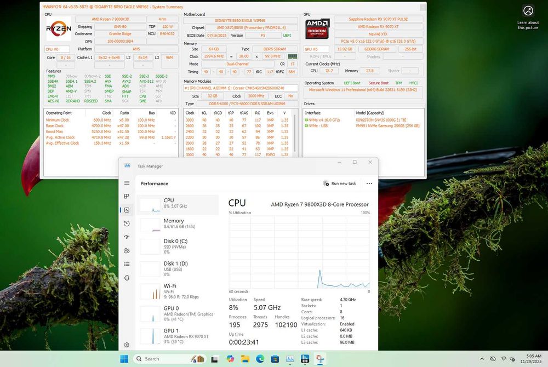This screenshot has height=367, width=548.
Task: Select Wi-Fi in the performance list
Action: [178, 291]
